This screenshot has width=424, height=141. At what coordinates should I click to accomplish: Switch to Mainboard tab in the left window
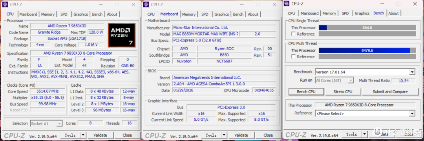tap(28, 14)
